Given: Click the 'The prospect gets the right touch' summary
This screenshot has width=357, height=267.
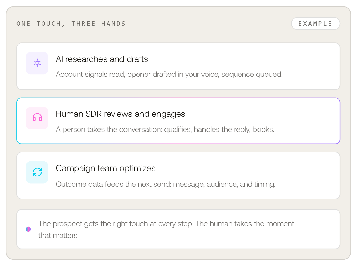Looking at the screenshot, I should pyautogui.click(x=166, y=224).
